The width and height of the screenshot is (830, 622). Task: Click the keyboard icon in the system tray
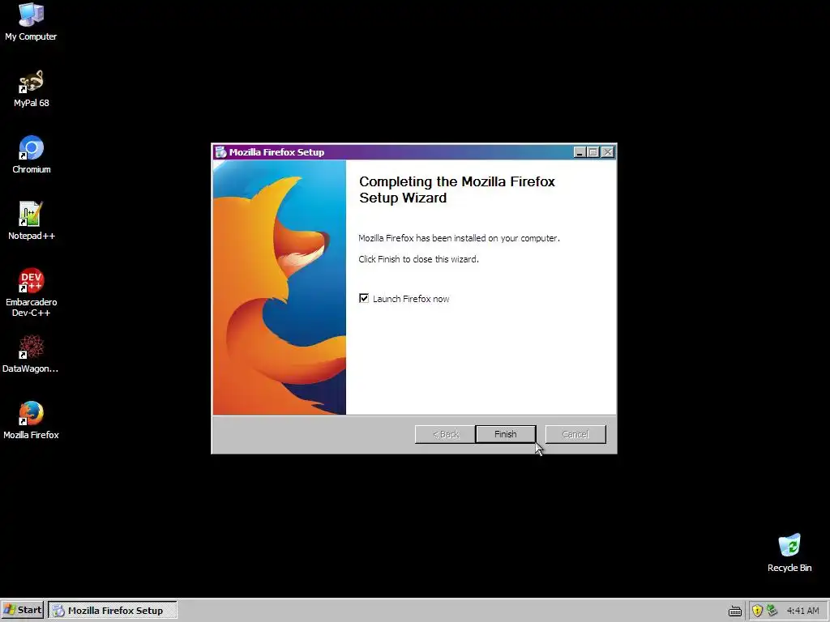click(x=734, y=611)
